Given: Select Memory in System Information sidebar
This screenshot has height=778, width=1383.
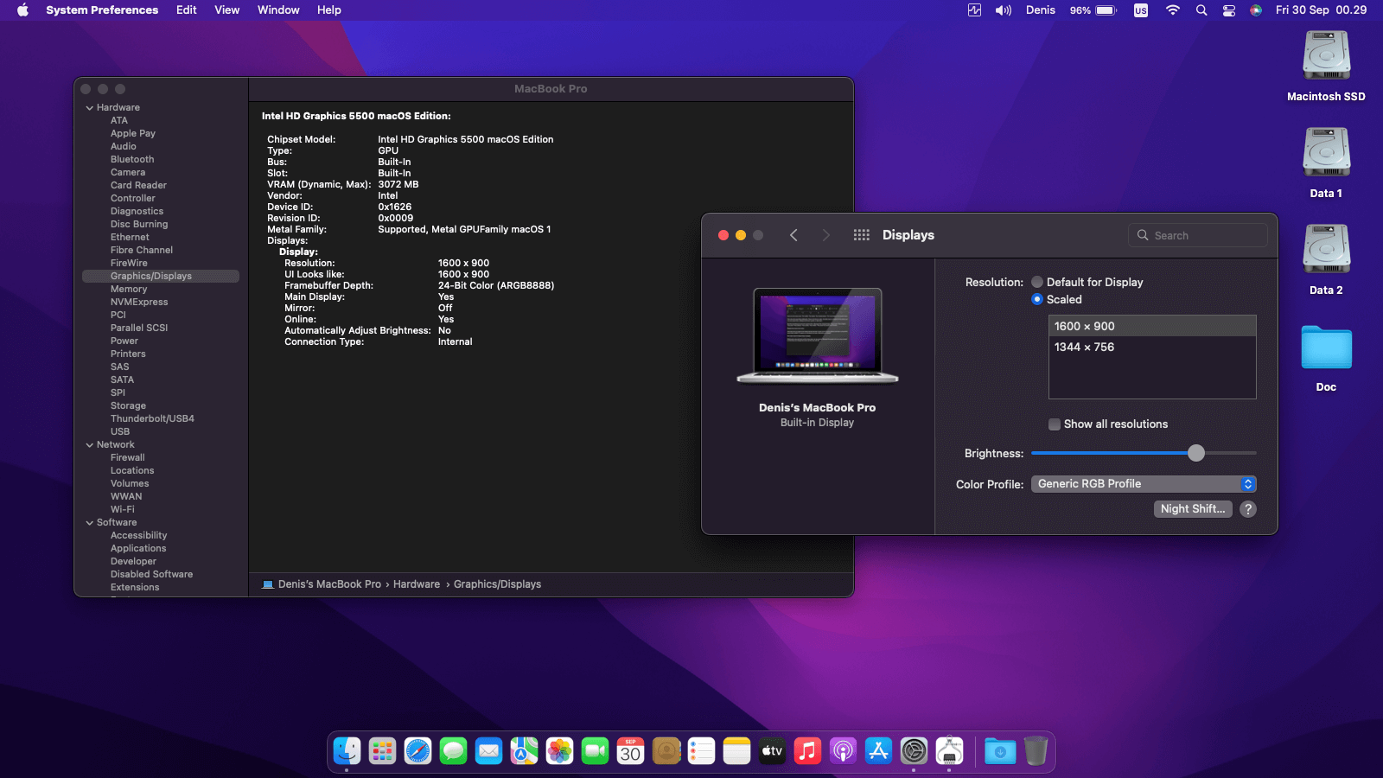Looking at the screenshot, I should 129,289.
